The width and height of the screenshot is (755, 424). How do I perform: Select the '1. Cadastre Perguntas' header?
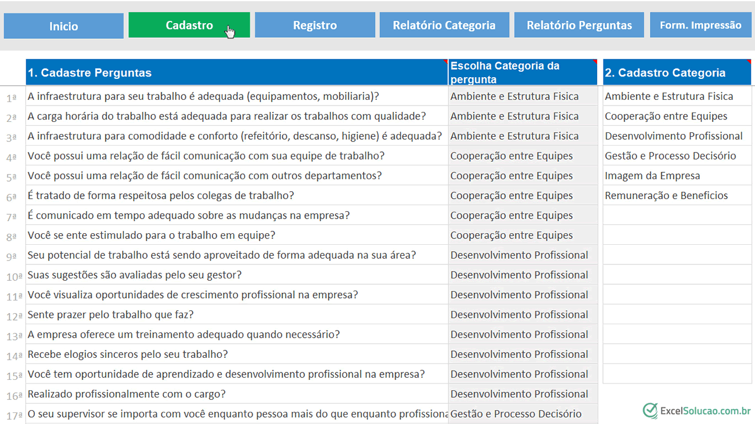[237, 73]
